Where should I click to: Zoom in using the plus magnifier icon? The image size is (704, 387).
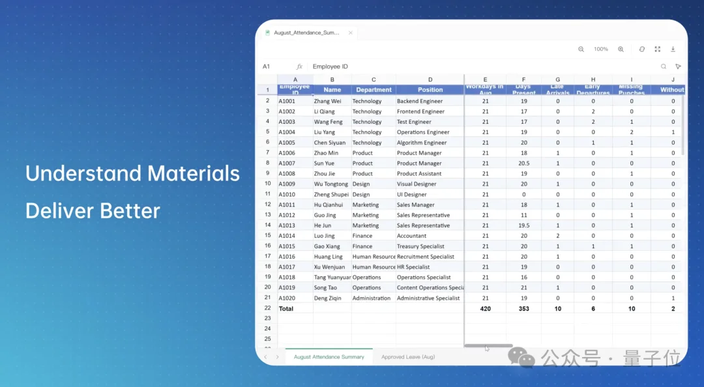click(621, 49)
